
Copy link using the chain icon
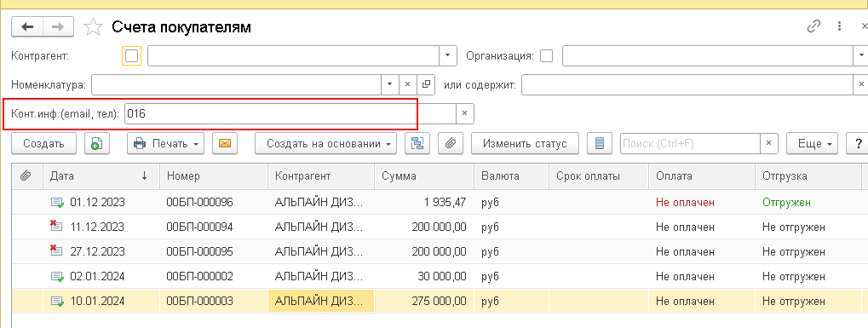coord(813,26)
